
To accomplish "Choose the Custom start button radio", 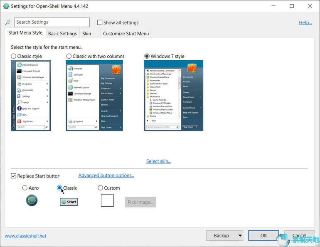I will point(100,188).
